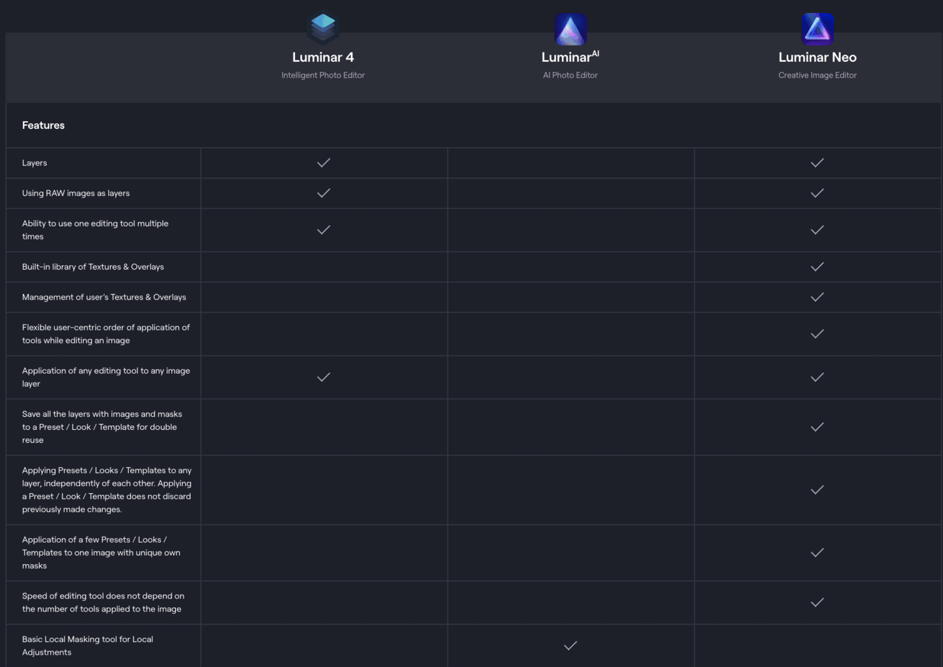Image resolution: width=943 pixels, height=667 pixels.
Task: Click 'Ability to use one editing tool multiple times'
Action: tap(95, 230)
